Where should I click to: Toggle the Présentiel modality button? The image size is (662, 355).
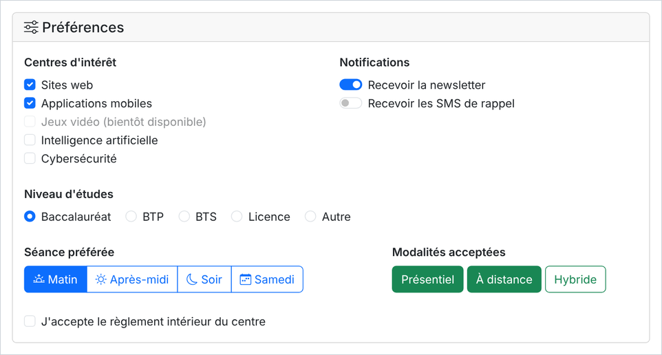(x=427, y=279)
